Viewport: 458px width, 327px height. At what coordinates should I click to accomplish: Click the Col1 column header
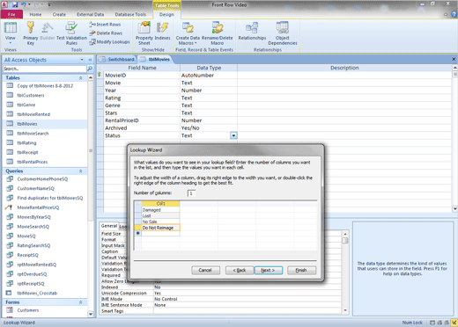(160, 204)
